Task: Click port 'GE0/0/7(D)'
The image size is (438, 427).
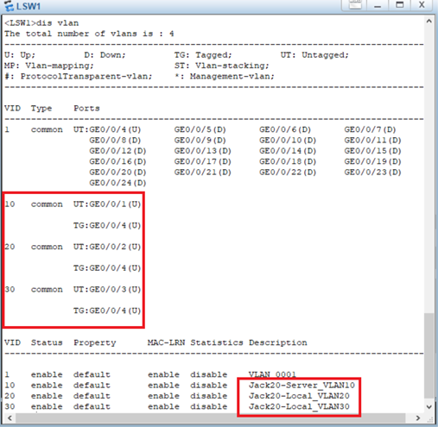Action: (370, 129)
